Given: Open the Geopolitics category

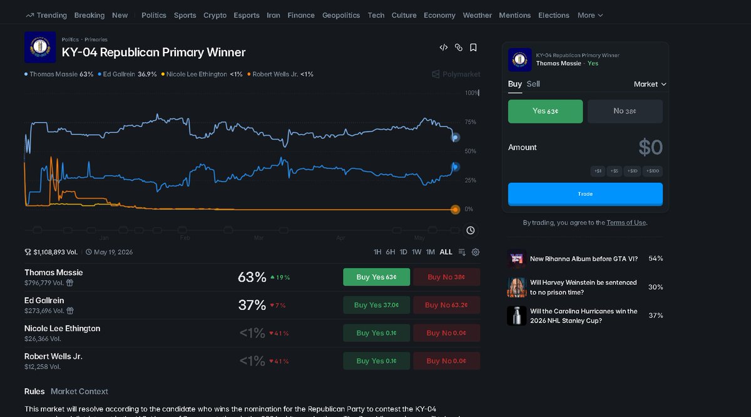Looking at the screenshot, I should click(341, 15).
